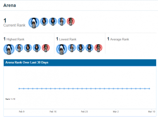
Task: Click the Arena section heading
Action: pyautogui.click(x=10, y=5)
